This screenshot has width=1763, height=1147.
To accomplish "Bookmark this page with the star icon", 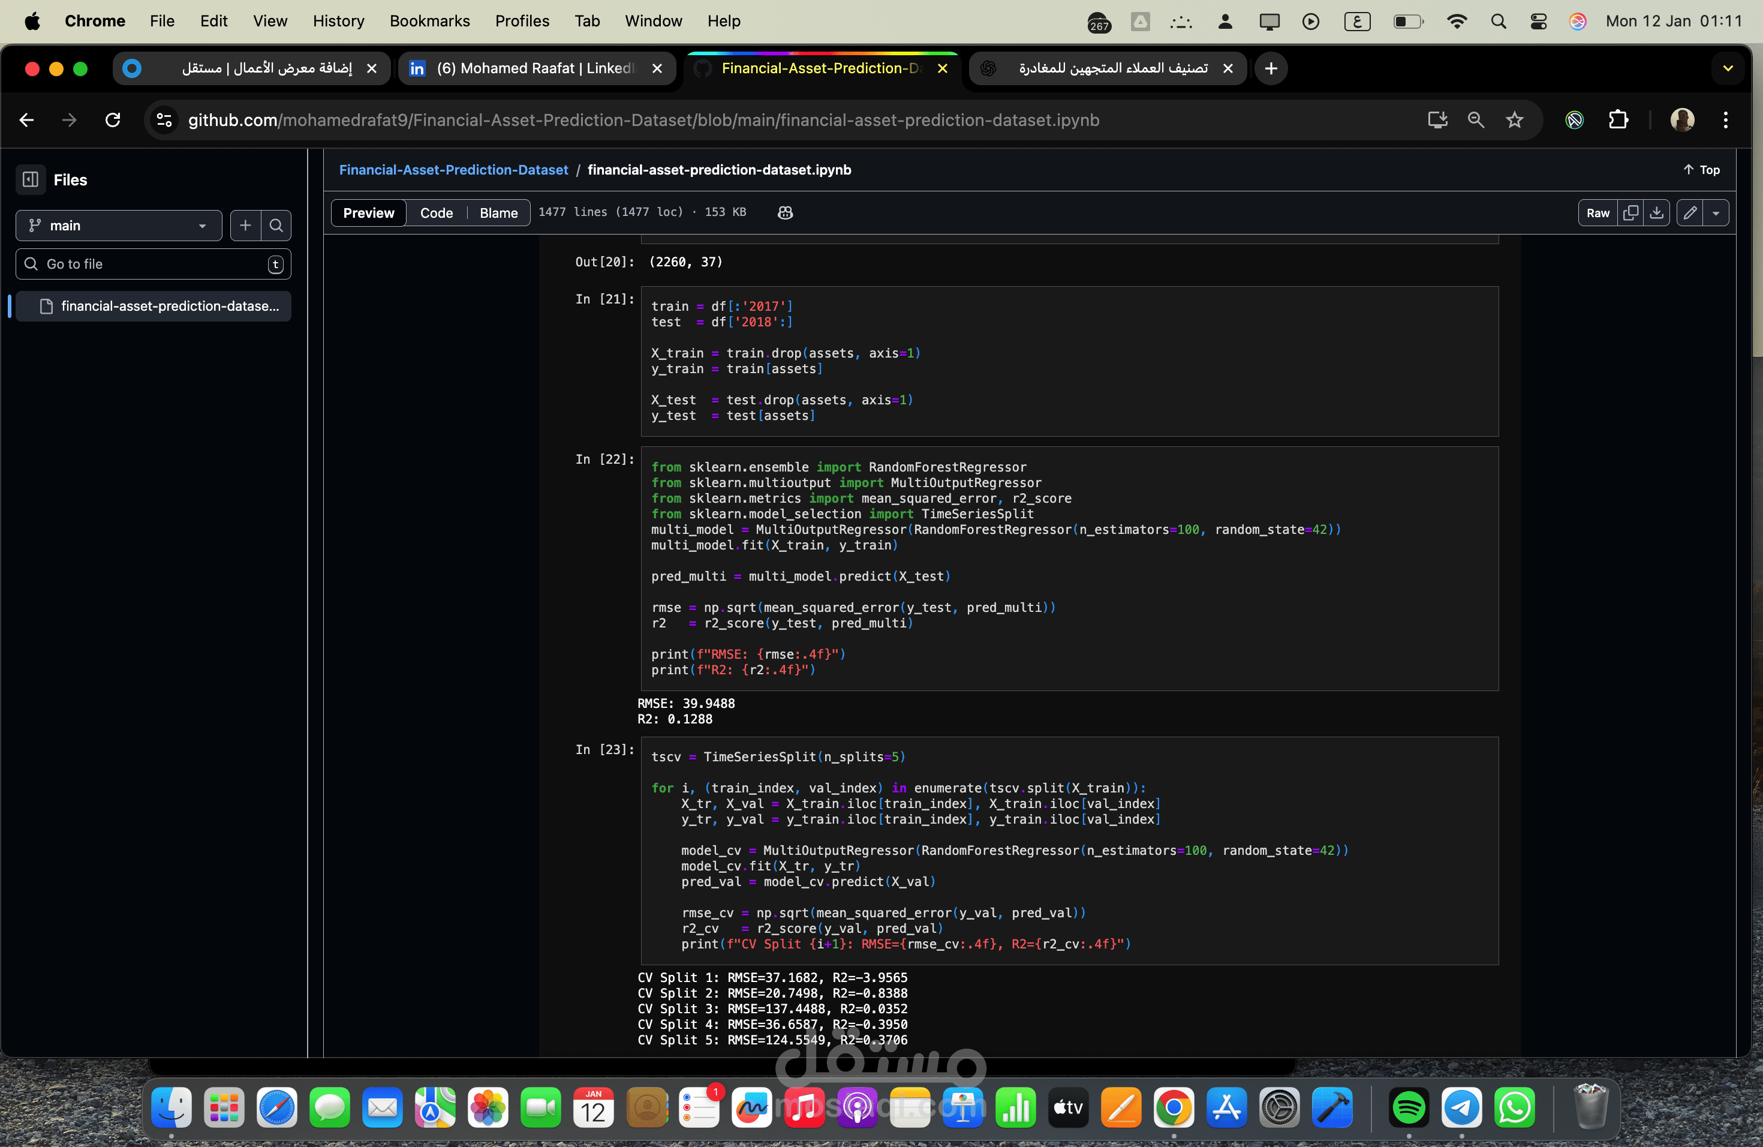I will coord(1514,120).
